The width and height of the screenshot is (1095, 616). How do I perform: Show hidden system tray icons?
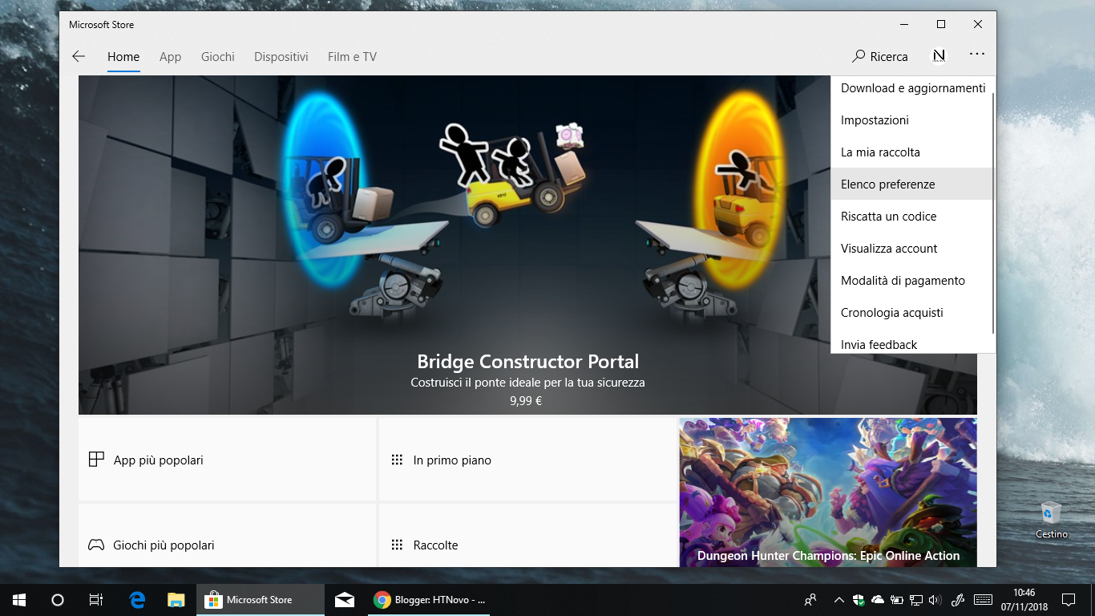838,600
